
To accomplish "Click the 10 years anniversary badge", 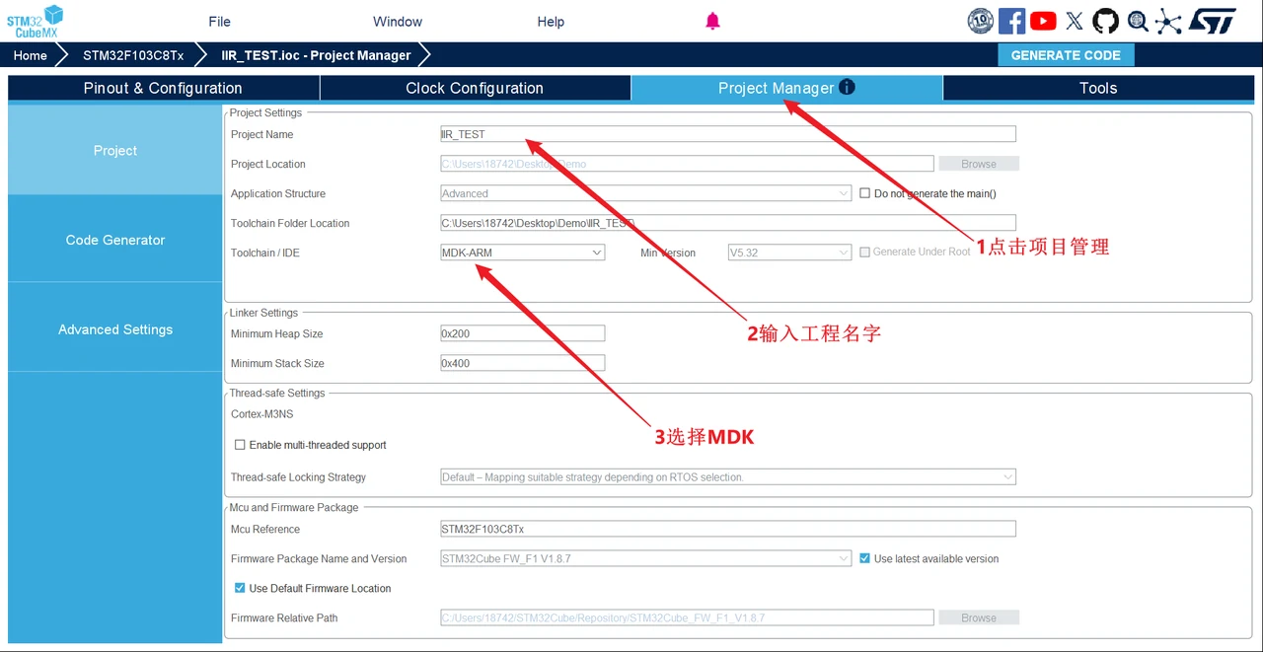I will (x=980, y=21).
